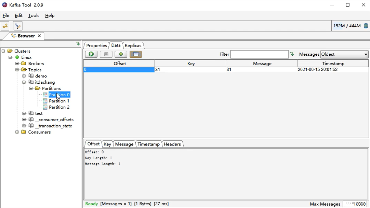This screenshot has height=208, width=370.
Task: Click the Clusters folder icon
Action: pos(10,51)
